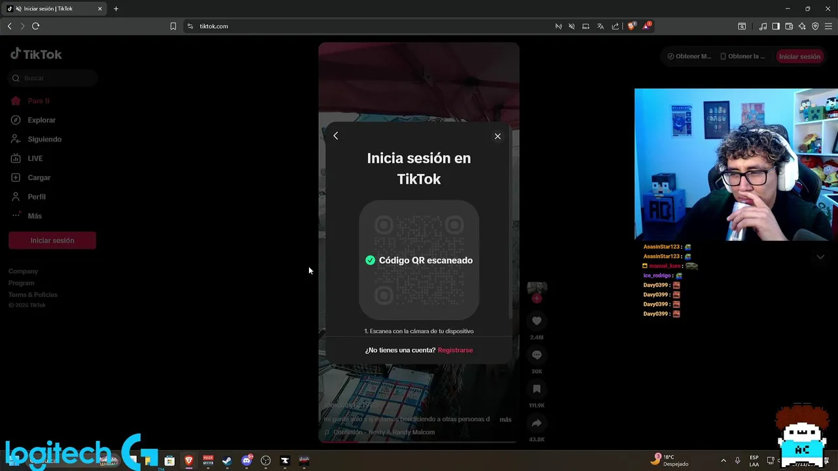
Task: Open Brave Shields lion icon
Action: click(x=632, y=26)
